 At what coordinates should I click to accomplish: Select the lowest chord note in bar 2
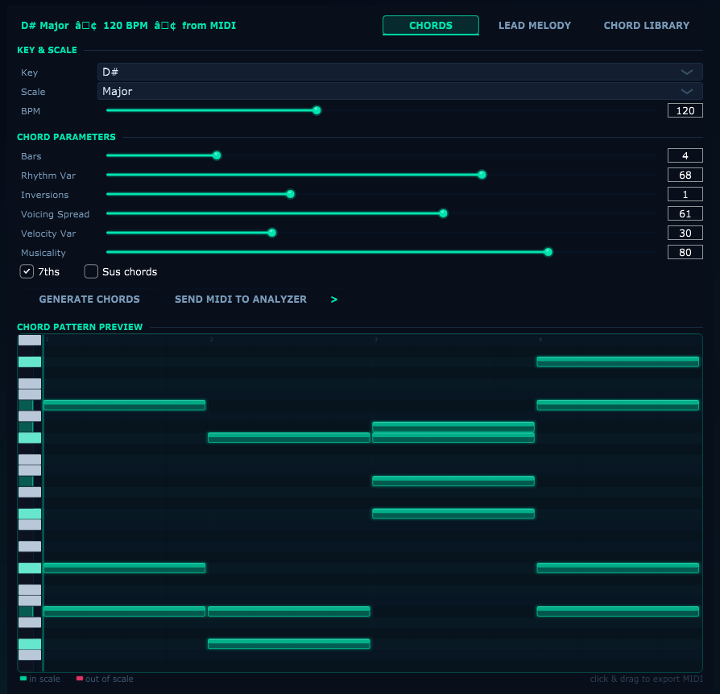(288, 643)
